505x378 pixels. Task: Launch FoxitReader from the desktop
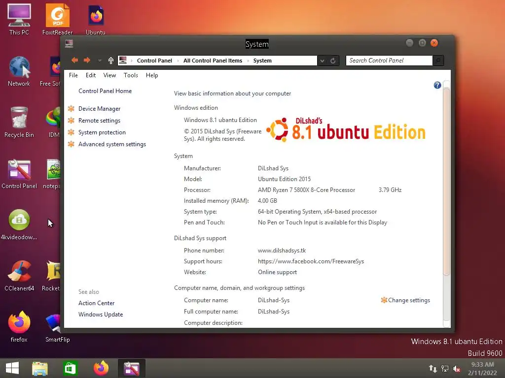coord(57,19)
